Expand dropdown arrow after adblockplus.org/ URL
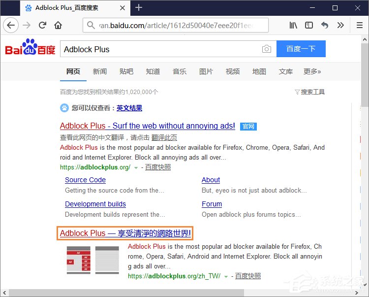This screenshot has height=297, width=369. click(136, 167)
